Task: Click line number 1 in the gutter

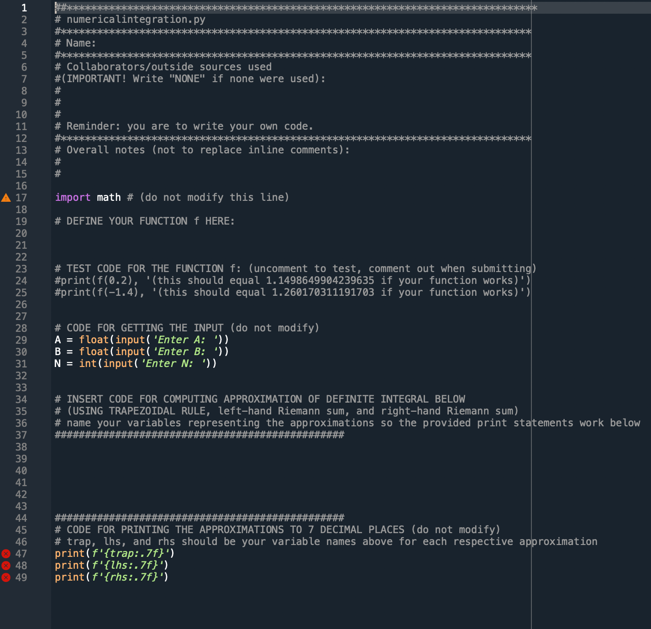Action: point(24,8)
